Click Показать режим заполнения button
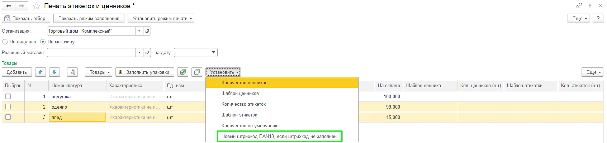607x143 pixels. pos(89,18)
